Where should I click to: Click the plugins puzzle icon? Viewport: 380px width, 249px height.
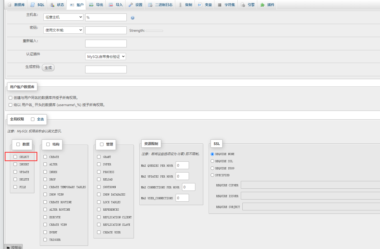pos(263,5)
